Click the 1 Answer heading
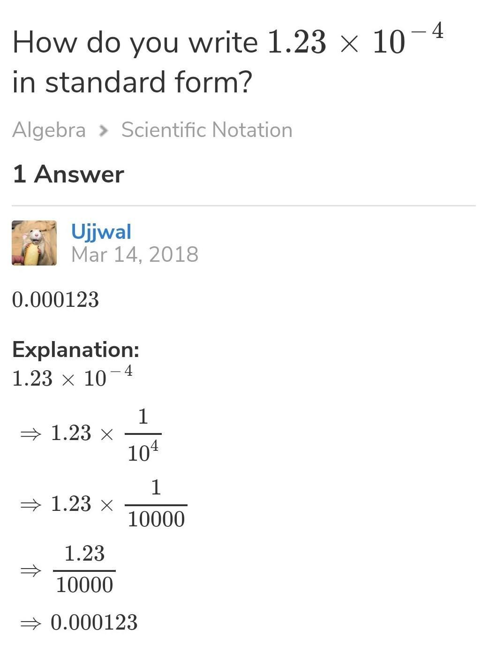Viewport: 497px width, 646px height. click(x=68, y=174)
